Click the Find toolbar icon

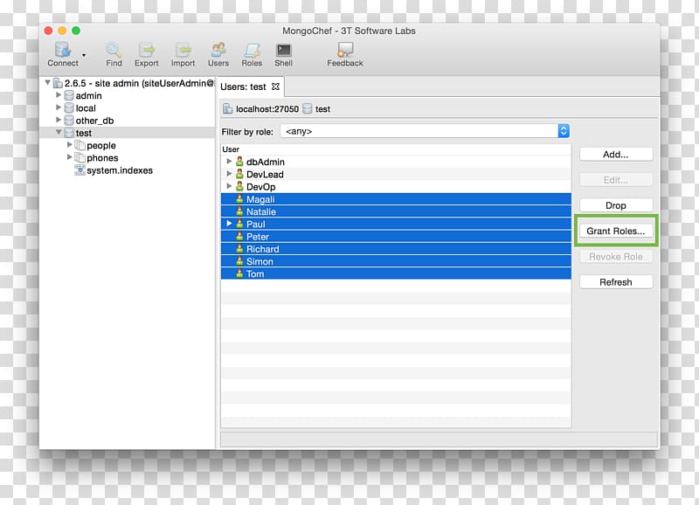pos(114,54)
